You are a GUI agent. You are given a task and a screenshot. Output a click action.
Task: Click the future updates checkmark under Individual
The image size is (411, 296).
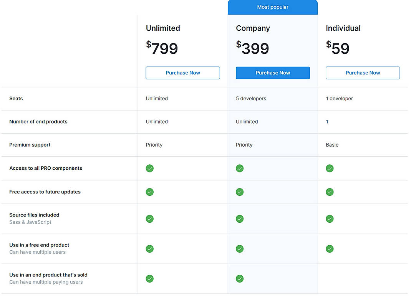[x=330, y=192]
